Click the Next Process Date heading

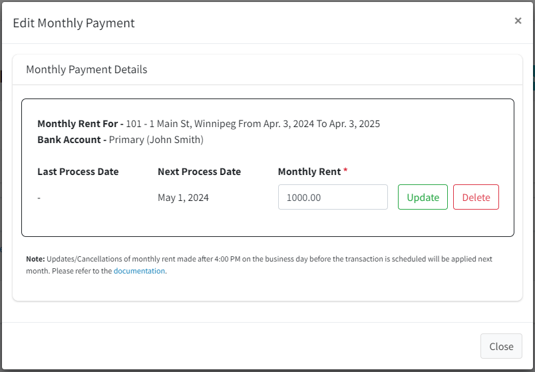199,171
